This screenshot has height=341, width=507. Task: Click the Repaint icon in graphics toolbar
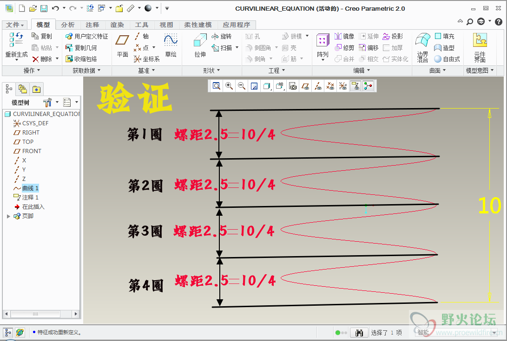click(x=254, y=86)
